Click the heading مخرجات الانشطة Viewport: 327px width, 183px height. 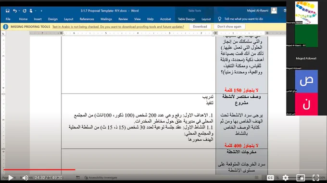pyautogui.click(x=241, y=152)
